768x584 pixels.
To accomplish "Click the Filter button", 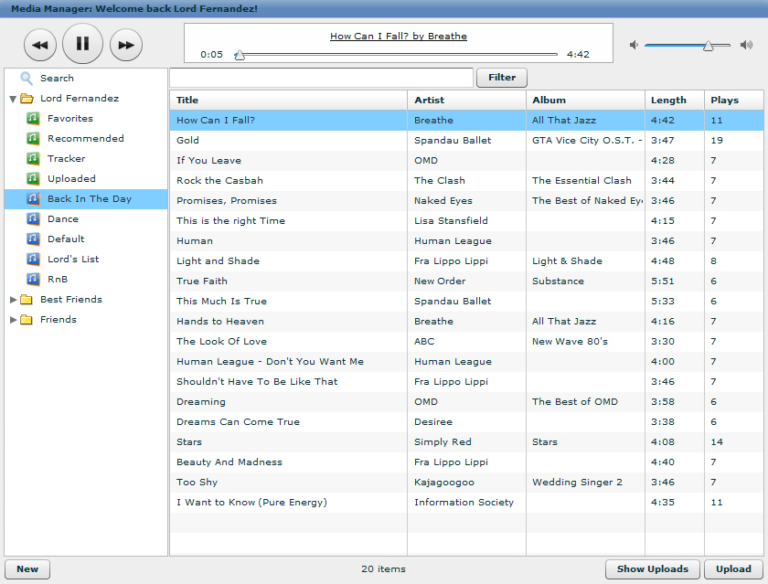I will [502, 78].
